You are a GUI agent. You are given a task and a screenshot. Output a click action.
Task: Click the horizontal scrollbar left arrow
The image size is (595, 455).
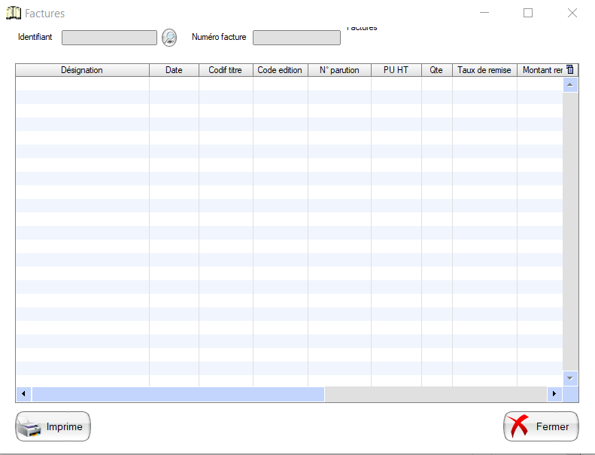click(x=24, y=394)
